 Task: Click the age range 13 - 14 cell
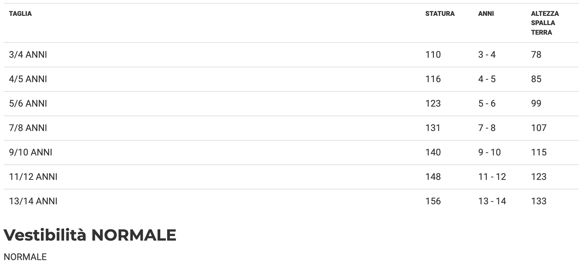pyautogui.click(x=492, y=201)
